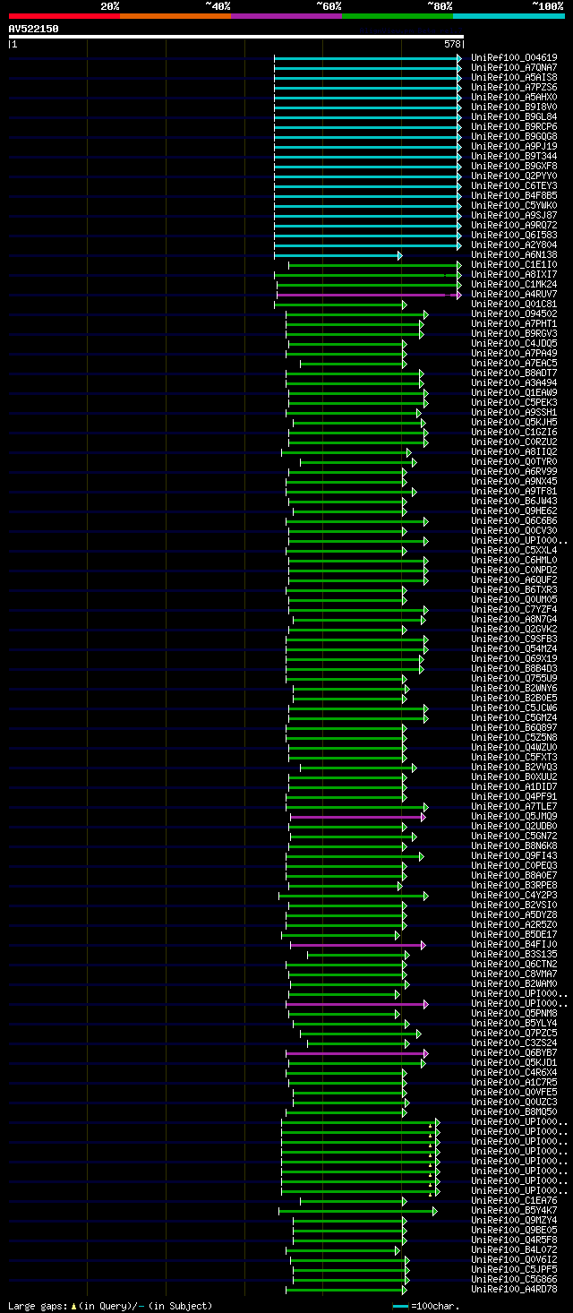Select label UniRef100_C1EA76

point(514,1200)
